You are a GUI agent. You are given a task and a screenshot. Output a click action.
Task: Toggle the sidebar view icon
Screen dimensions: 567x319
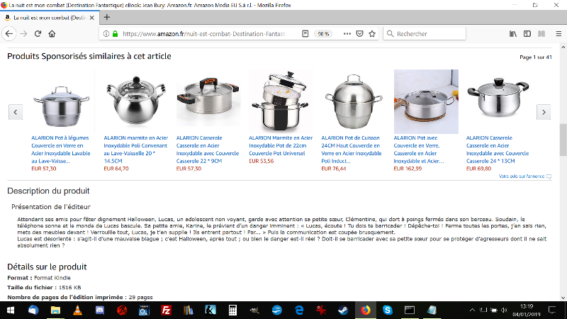527,33
